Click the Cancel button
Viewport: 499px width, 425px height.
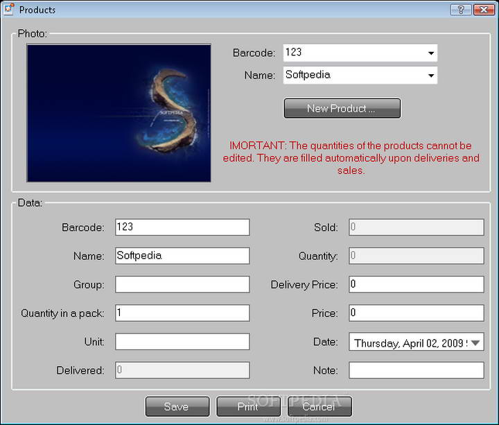pos(319,406)
